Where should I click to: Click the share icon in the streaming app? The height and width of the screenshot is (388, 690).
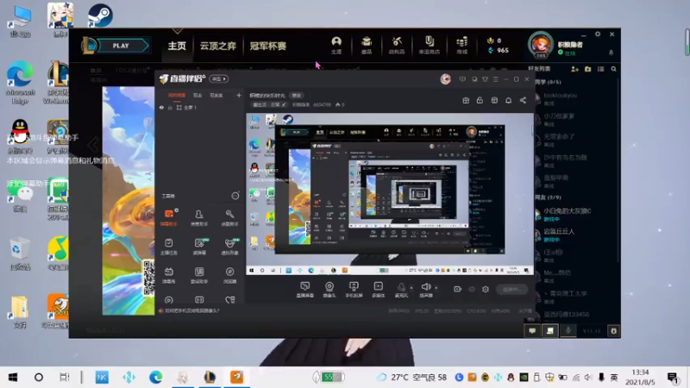tap(523, 100)
